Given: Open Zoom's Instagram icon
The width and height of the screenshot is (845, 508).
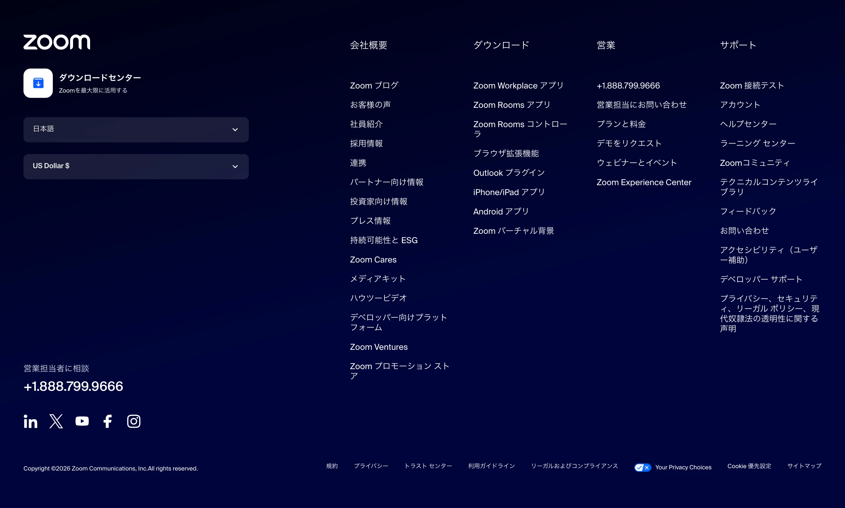Looking at the screenshot, I should [134, 421].
